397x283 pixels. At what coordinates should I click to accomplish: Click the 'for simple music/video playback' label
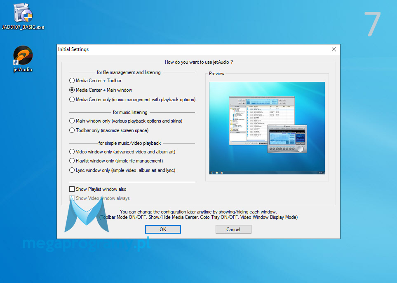(x=129, y=143)
